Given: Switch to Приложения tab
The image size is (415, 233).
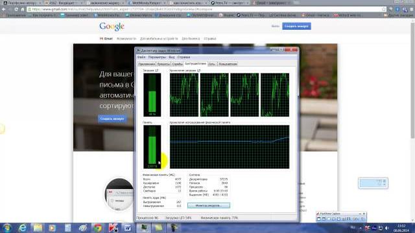Looking at the screenshot, I should (x=147, y=64).
